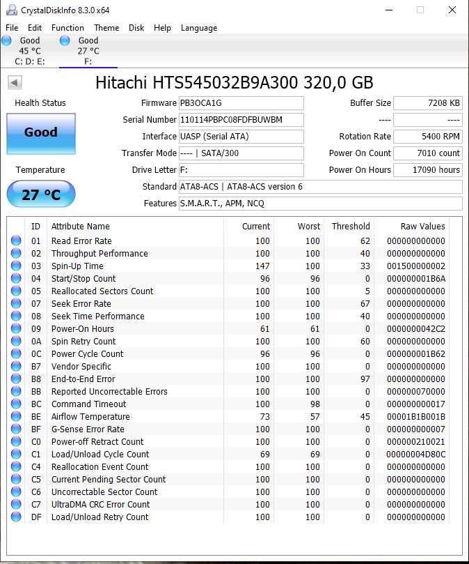Click status icon for Start/Stop Count
Image resolution: width=469 pixels, height=564 pixels.
[16, 278]
